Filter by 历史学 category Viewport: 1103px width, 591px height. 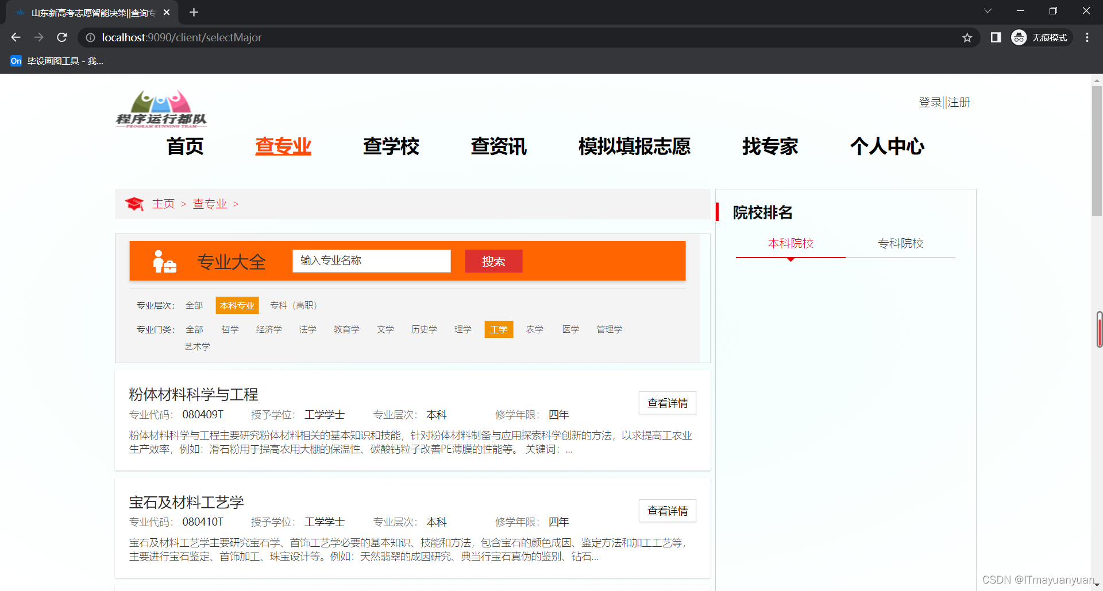tap(424, 329)
